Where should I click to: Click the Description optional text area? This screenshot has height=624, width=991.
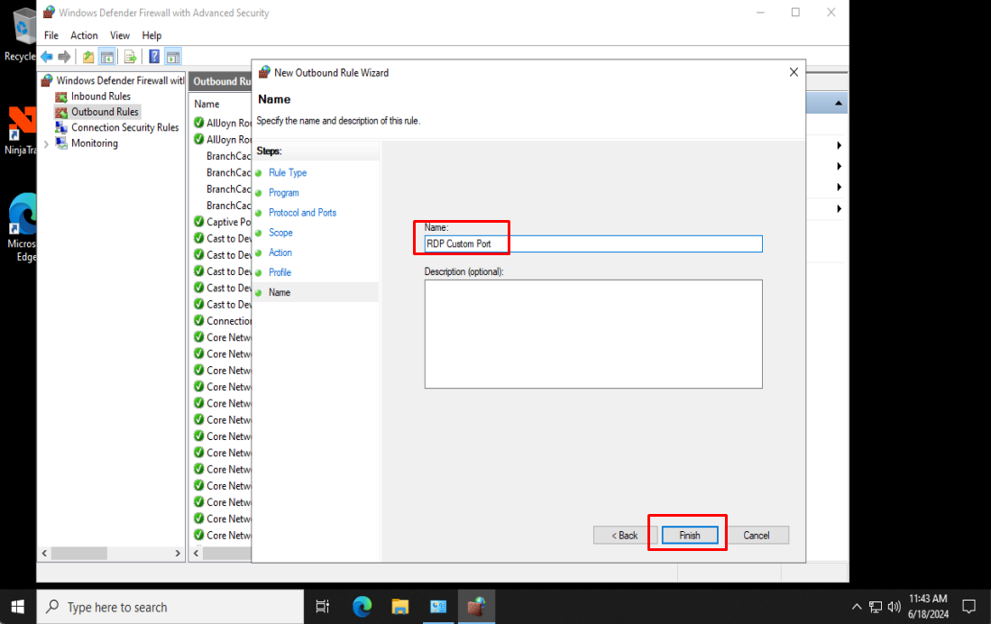592,334
